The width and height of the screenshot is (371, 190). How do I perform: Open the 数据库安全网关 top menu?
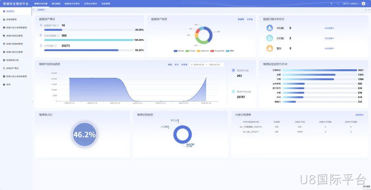tap(72, 4)
